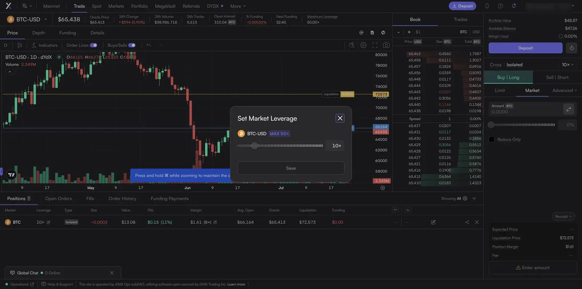The image size is (582, 289).
Task: Switch to the Funding chart tab
Action: pyautogui.click(x=68, y=33)
